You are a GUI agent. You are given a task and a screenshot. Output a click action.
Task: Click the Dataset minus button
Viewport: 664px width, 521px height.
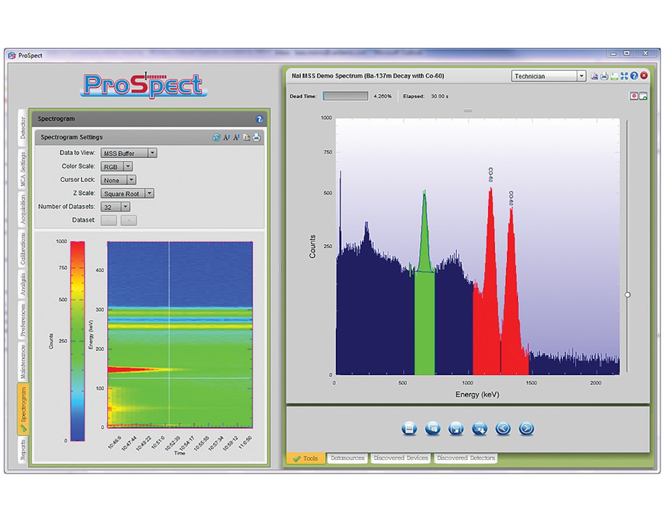click(109, 220)
